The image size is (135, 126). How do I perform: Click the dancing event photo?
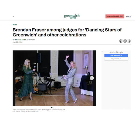coord(54,78)
